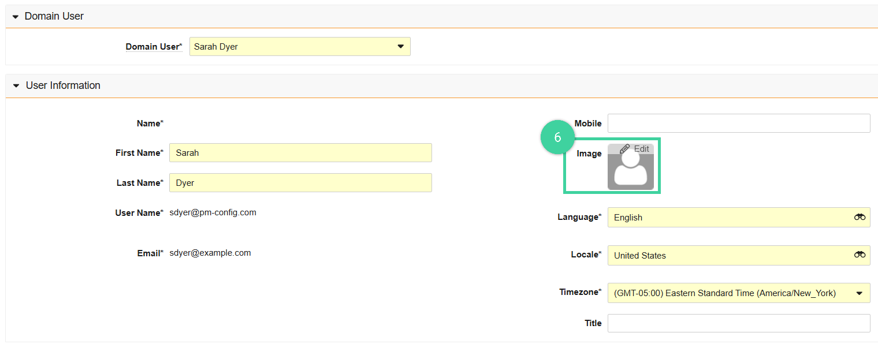878x344 pixels.
Task: Click the green step 6 badge
Action: [557, 137]
